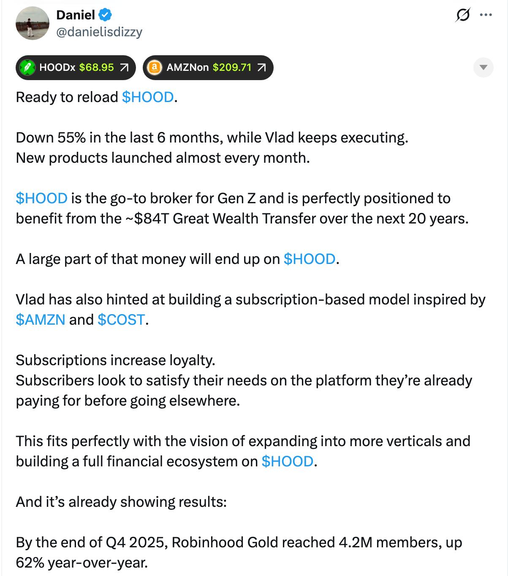Open the $COST cashtag link
This screenshot has width=508, height=576.
[121, 320]
